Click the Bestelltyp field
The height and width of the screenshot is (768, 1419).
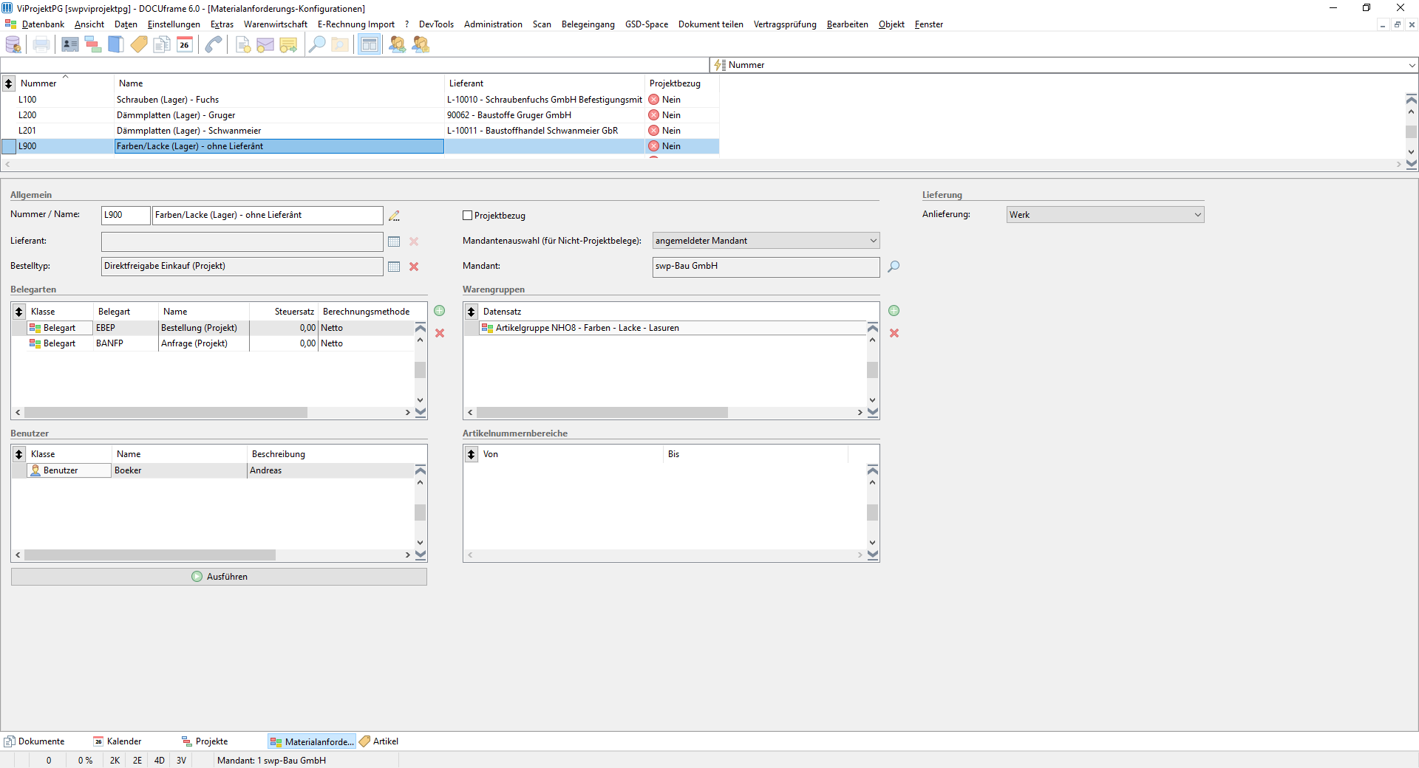tap(242, 267)
